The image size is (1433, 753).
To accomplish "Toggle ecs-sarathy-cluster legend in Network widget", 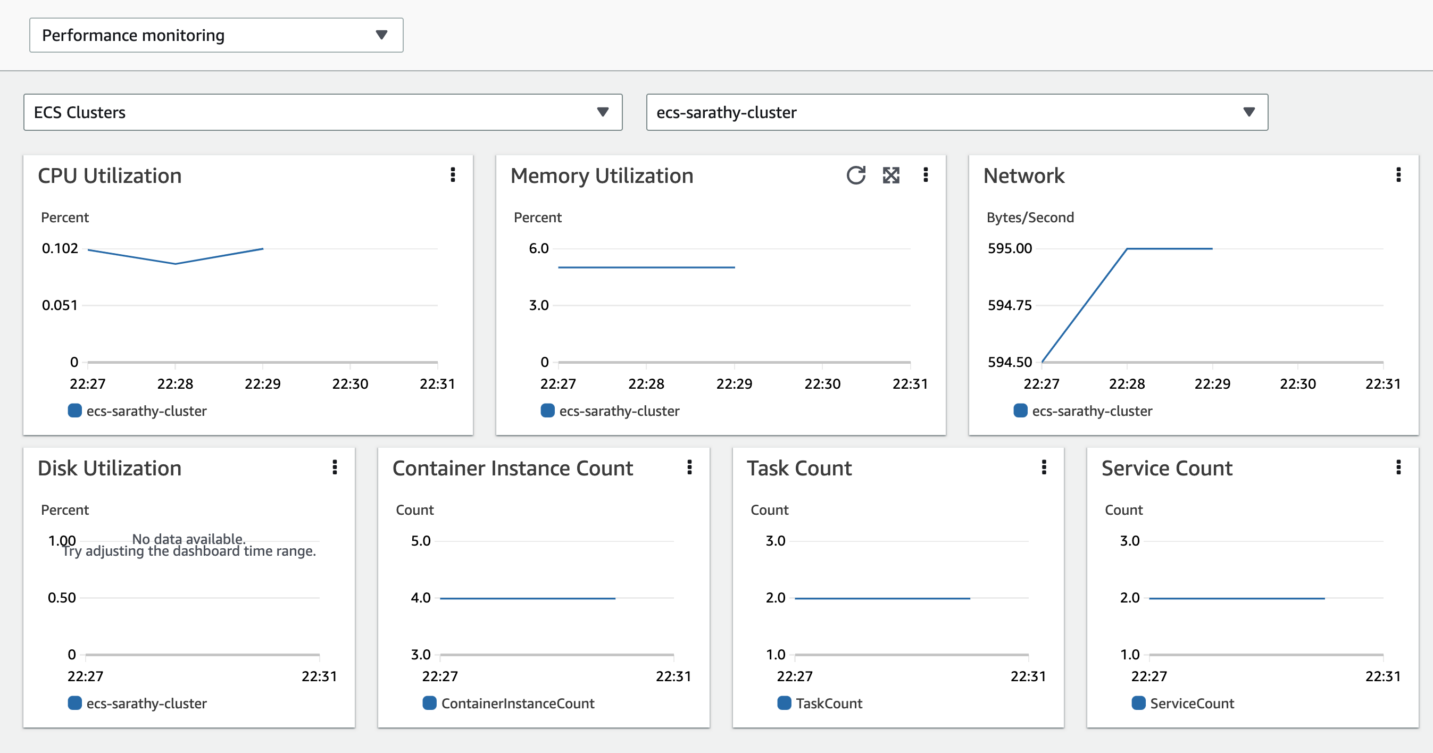I will click(x=1092, y=411).
